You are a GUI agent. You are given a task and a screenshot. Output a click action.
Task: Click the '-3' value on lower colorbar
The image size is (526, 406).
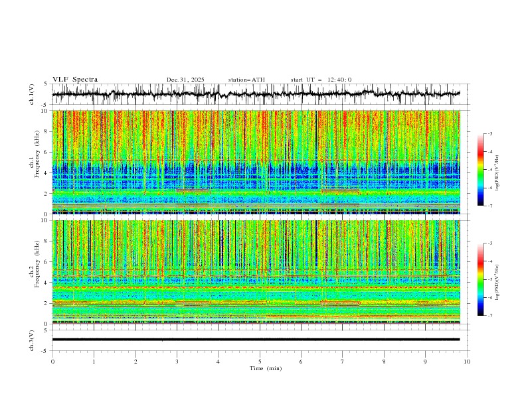click(490, 243)
